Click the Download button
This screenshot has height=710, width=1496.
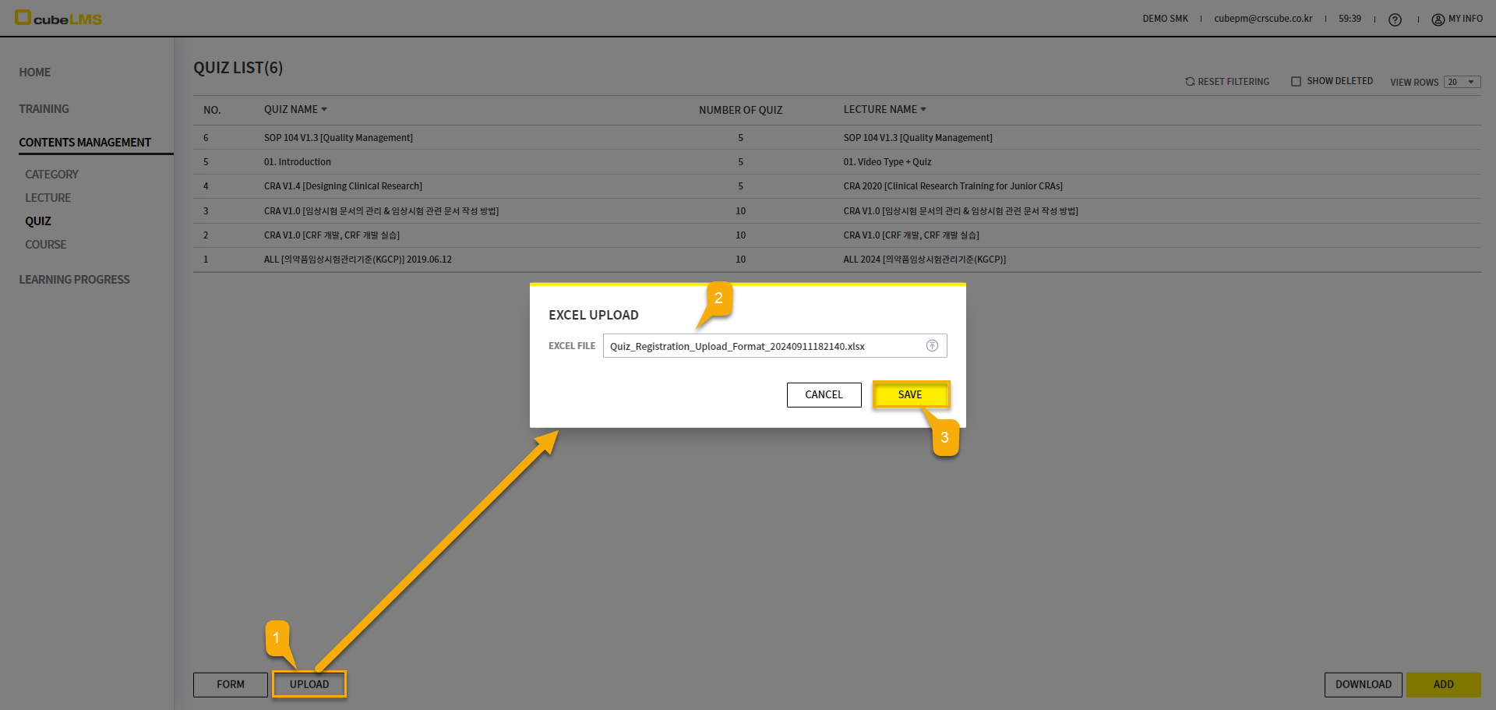(x=1363, y=684)
